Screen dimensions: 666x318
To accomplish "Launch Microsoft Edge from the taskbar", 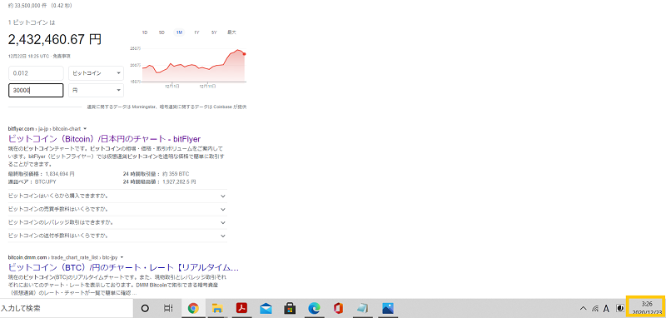I will pyautogui.click(x=315, y=308).
